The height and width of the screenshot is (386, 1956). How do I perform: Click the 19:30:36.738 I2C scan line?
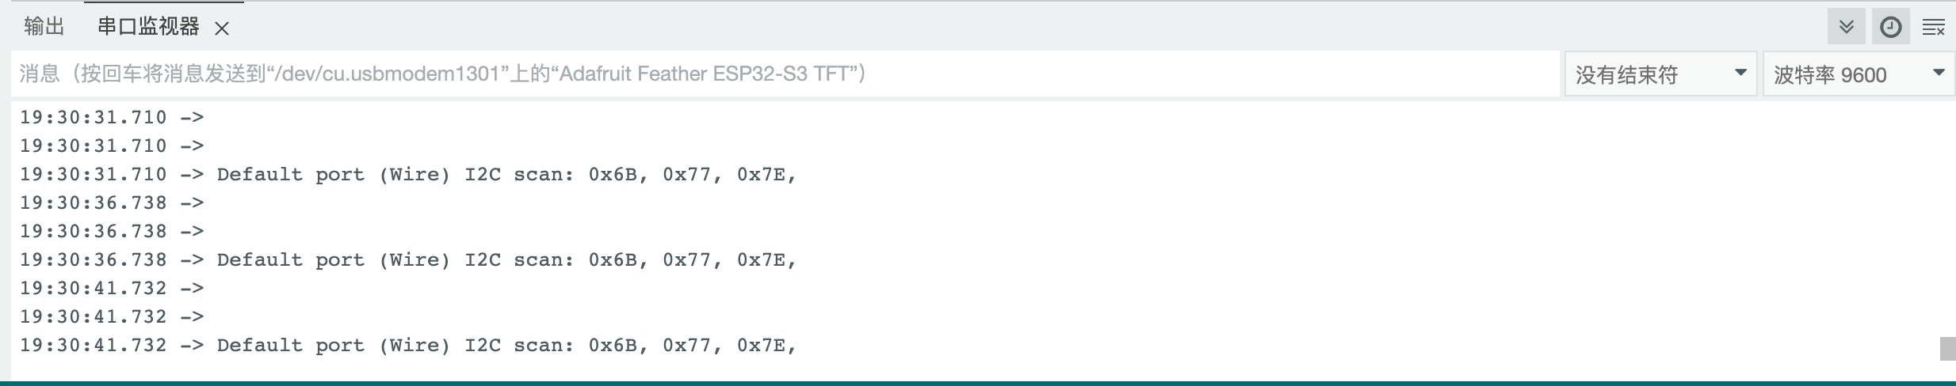(408, 259)
